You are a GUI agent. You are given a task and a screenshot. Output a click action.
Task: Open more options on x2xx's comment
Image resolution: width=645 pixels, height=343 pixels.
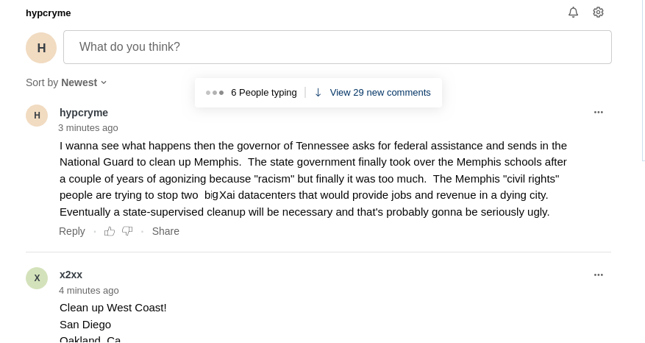(599, 275)
